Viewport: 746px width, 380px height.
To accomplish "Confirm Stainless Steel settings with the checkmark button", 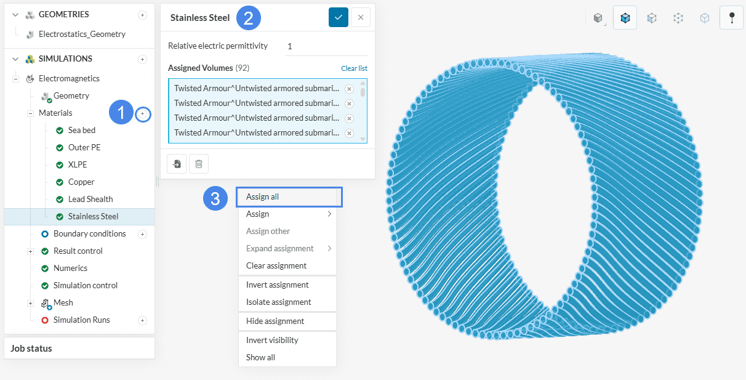I will 338,18.
